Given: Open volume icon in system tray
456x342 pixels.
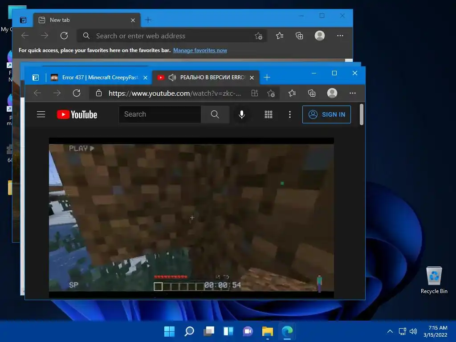Looking at the screenshot, I should (413, 331).
